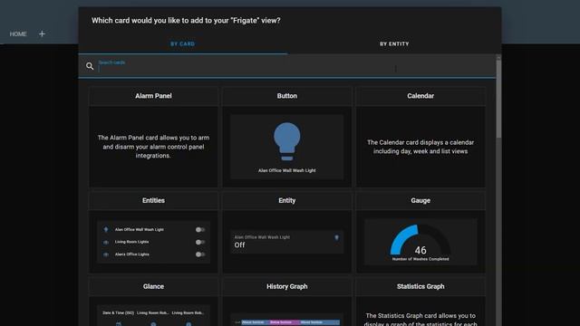Open the HOME view tab
The height and width of the screenshot is (326, 580).
coord(18,34)
